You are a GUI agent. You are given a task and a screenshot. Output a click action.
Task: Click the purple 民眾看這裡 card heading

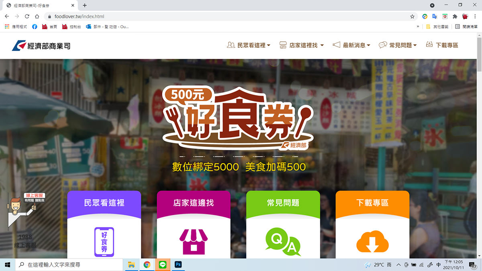pyautogui.click(x=104, y=203)
